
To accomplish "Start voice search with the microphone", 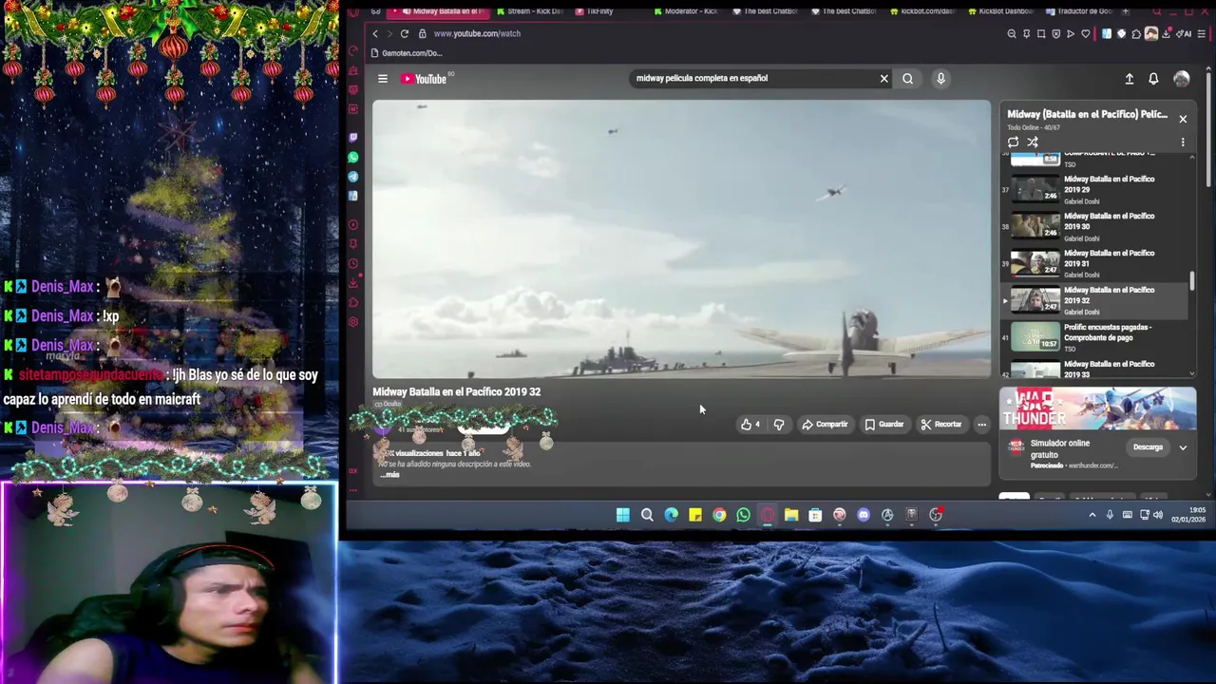I will point(940,79).
